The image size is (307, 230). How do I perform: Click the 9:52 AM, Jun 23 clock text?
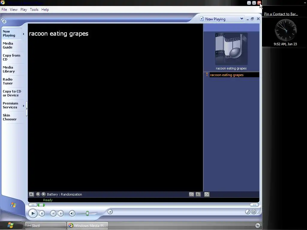click(x=285, y=44)
